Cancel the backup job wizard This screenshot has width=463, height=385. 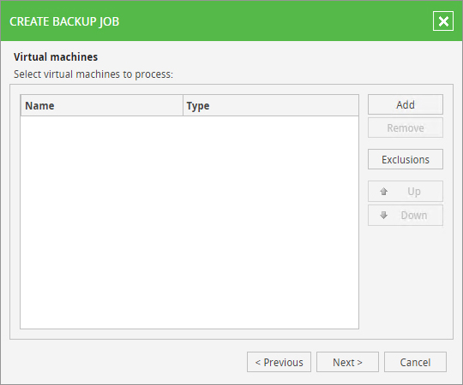coord(415,362)
